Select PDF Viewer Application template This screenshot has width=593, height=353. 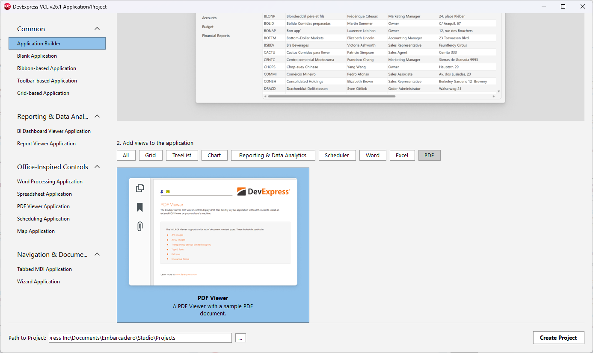tap(57, 206)
